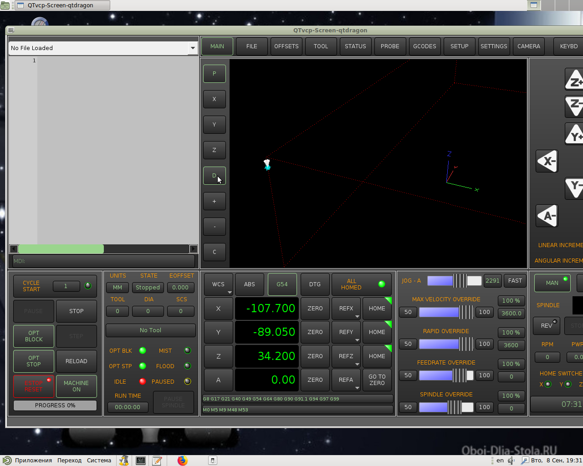This screenshot has width=583, height=466.
Task: Open Firefox from the bottom taskbar
Action: tap(183, 461)
